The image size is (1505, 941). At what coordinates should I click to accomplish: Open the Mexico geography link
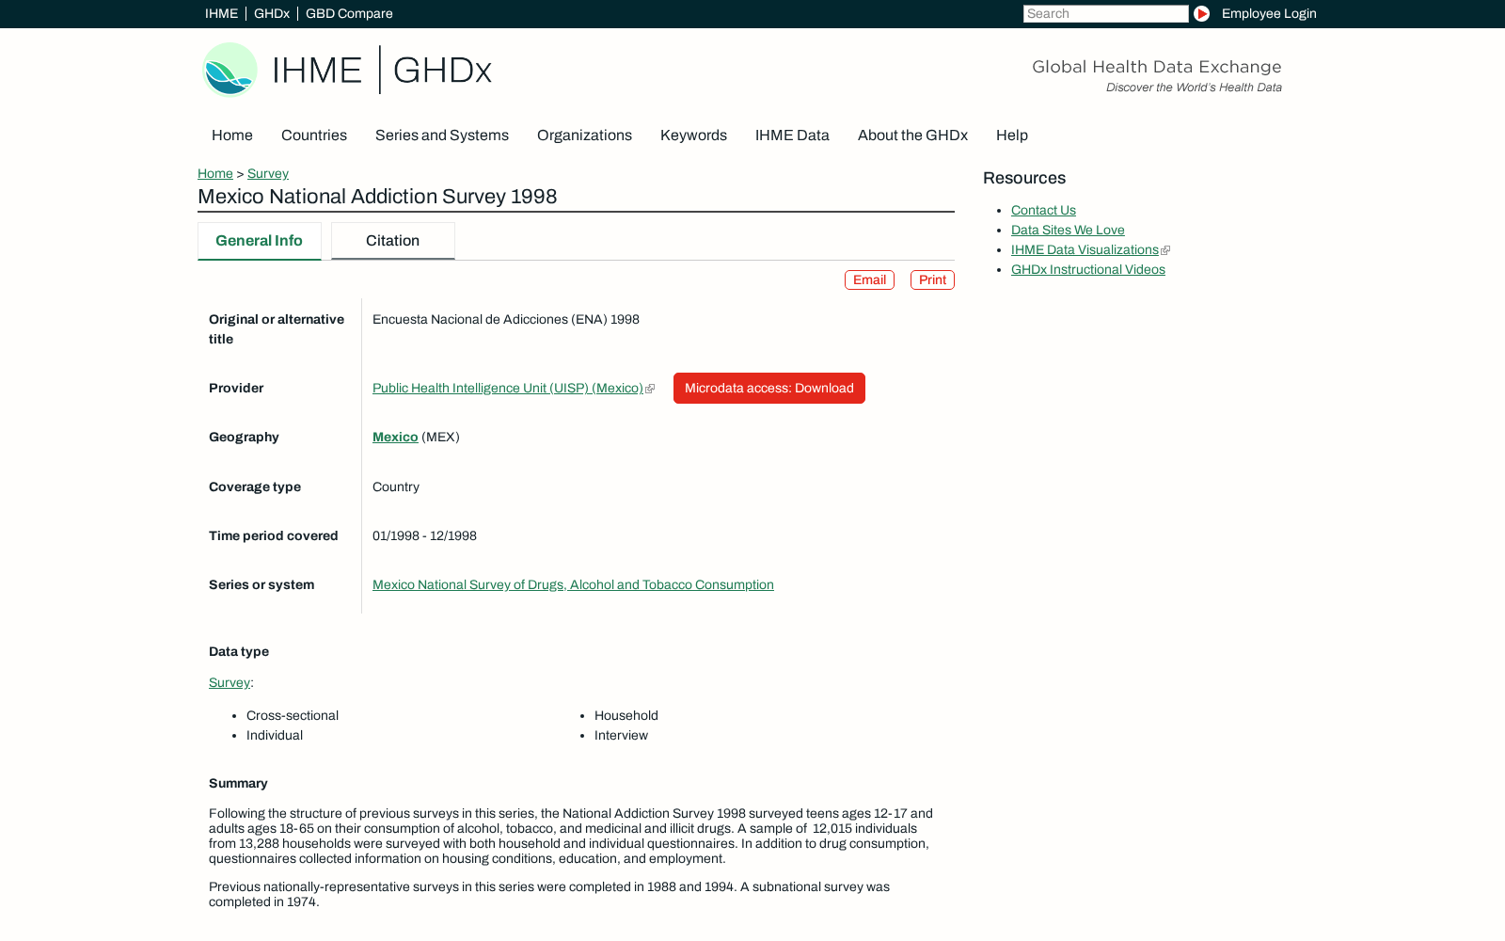pos(395,438)
